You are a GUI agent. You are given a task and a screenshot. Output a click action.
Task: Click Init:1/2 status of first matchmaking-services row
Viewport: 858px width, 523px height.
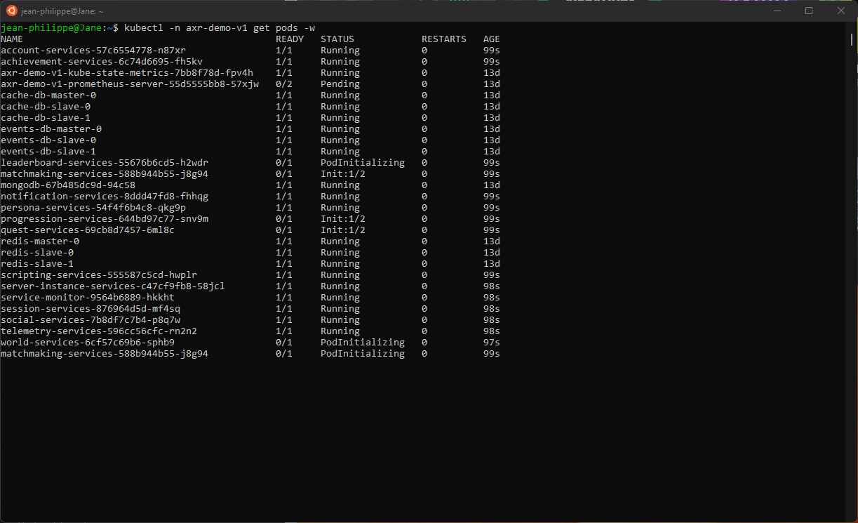pos(343,174)
